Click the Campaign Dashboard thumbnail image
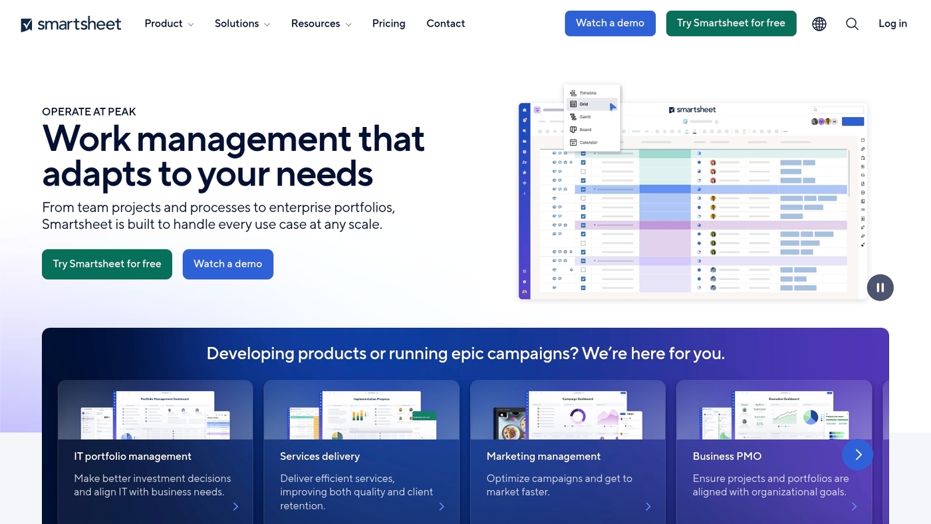This screenshot has width=931, height=524. (568, 415)
